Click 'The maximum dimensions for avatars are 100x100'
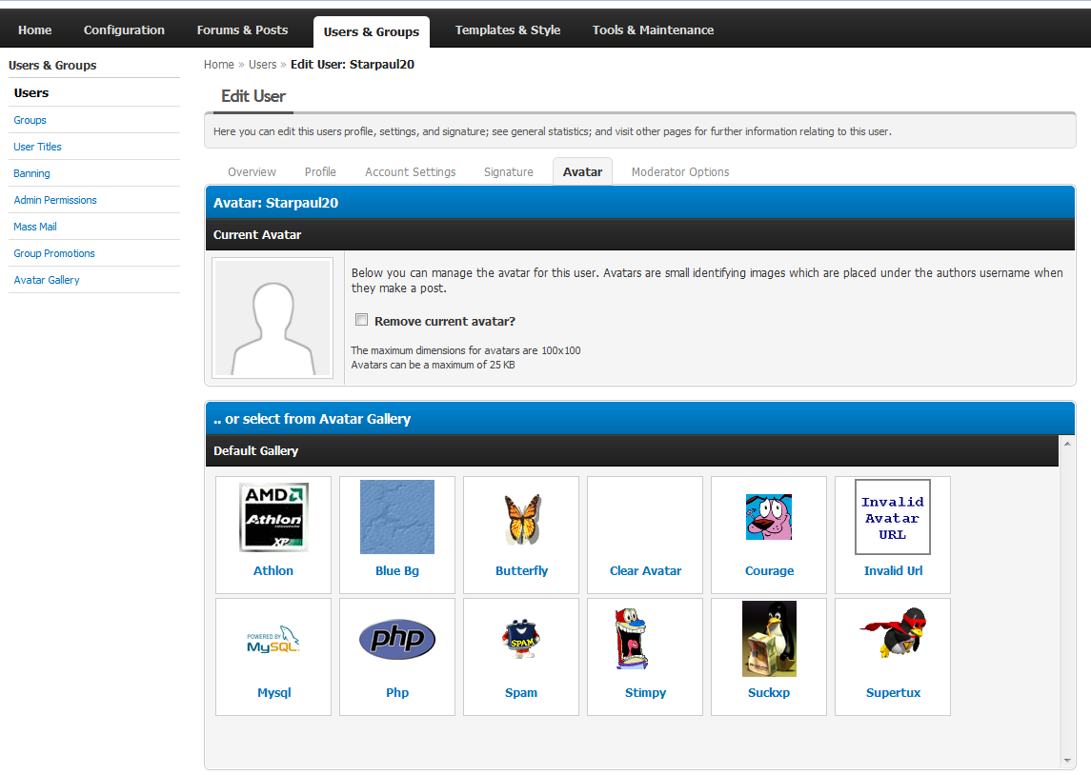The image size is (1091, 775). 466,350
